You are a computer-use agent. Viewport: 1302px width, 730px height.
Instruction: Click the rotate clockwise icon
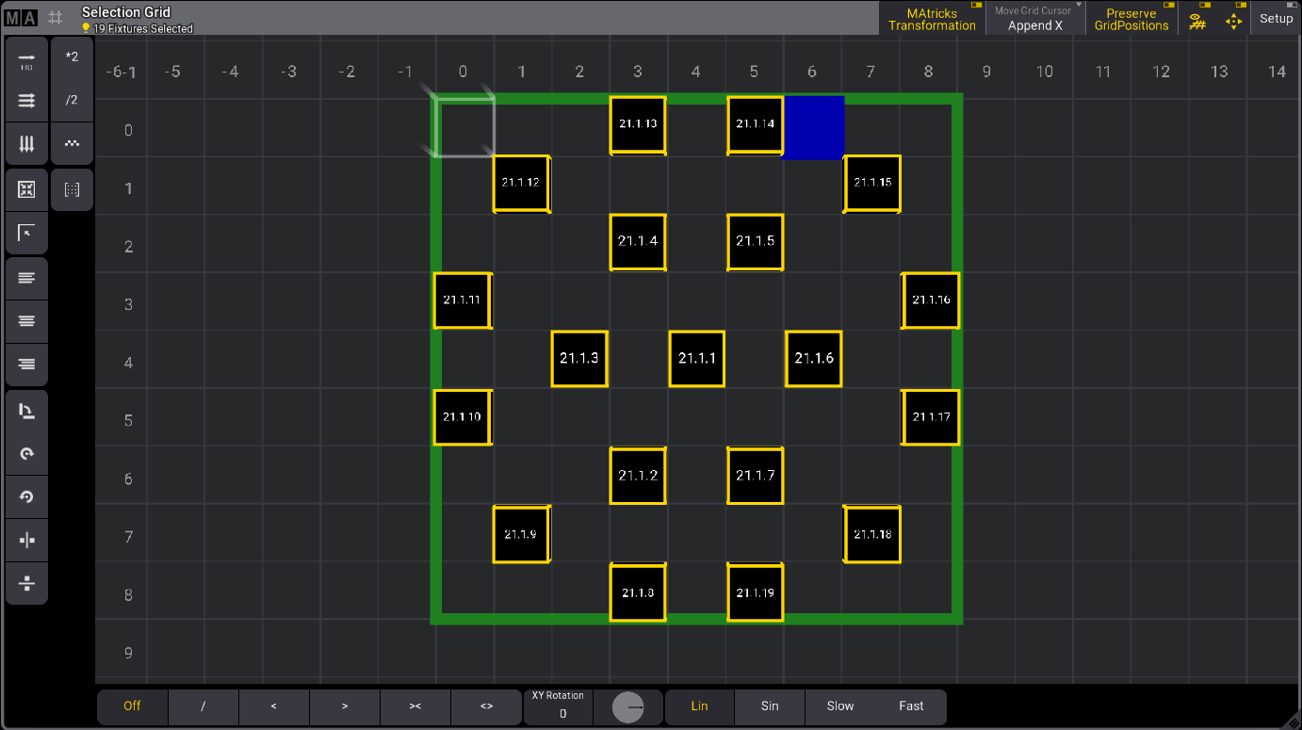coord(25,453)
